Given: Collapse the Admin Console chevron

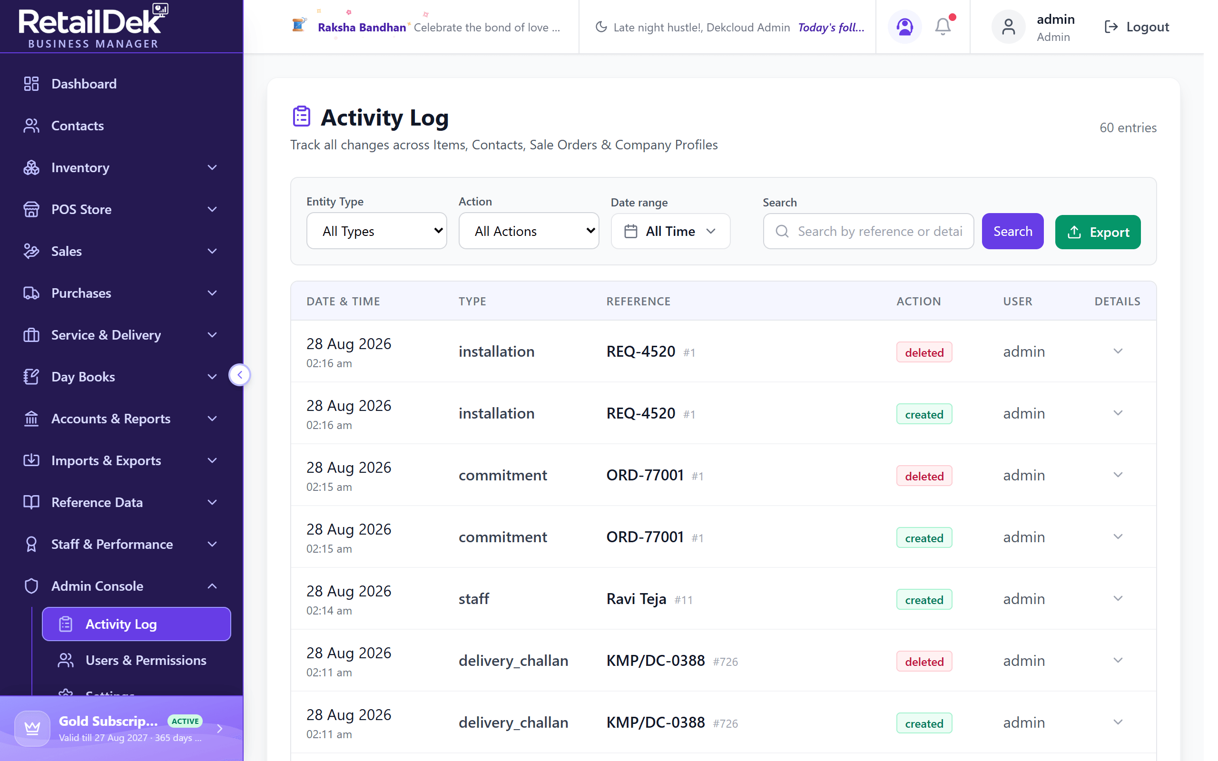Looking at the screenshot, I should click(x=212, y=585).
